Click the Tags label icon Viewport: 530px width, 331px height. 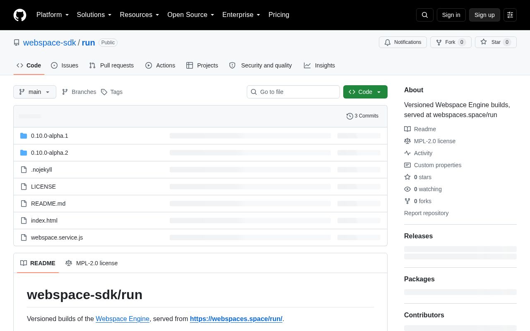[x=104, y=92]
